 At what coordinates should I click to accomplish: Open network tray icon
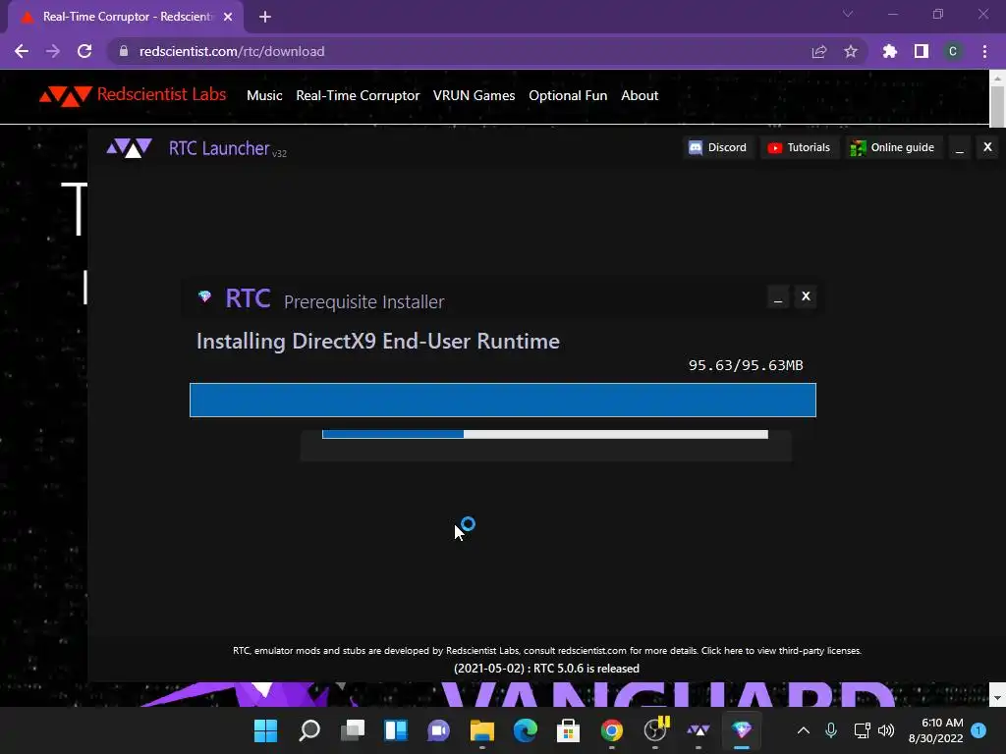862,730
